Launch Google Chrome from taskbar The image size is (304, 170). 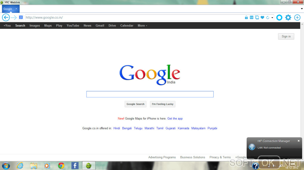[x=61, y=166]
